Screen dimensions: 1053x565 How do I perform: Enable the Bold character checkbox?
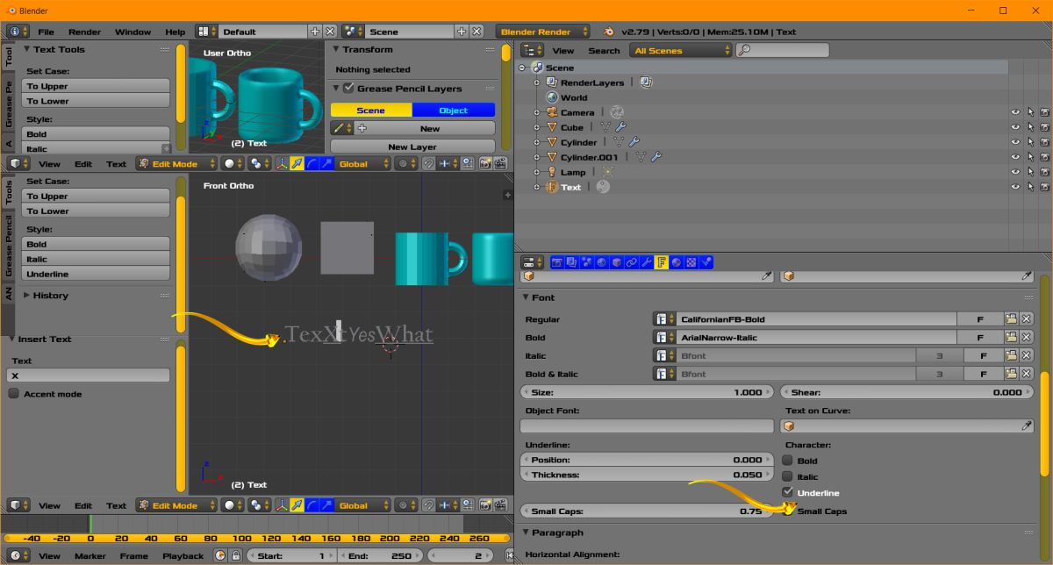[x=787, y=460]
